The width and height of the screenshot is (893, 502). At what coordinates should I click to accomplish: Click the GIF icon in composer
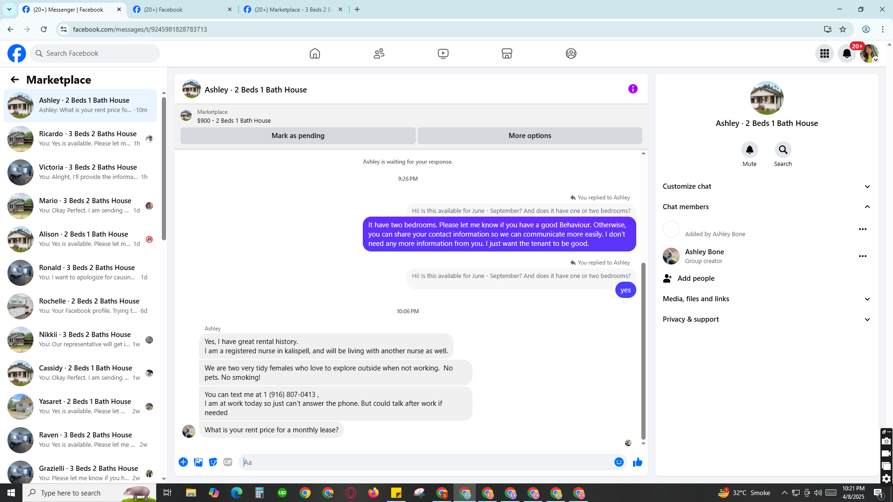(x=227, y=462)
